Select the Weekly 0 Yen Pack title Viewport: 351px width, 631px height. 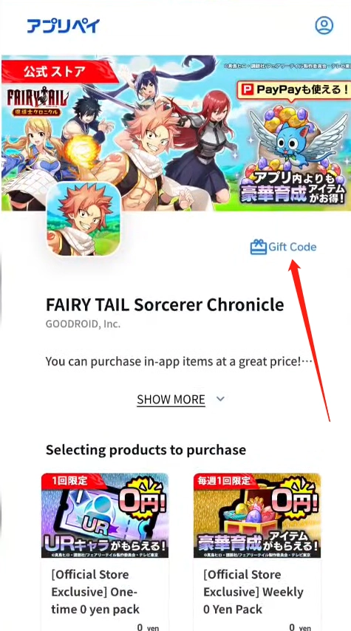[253, 592]
